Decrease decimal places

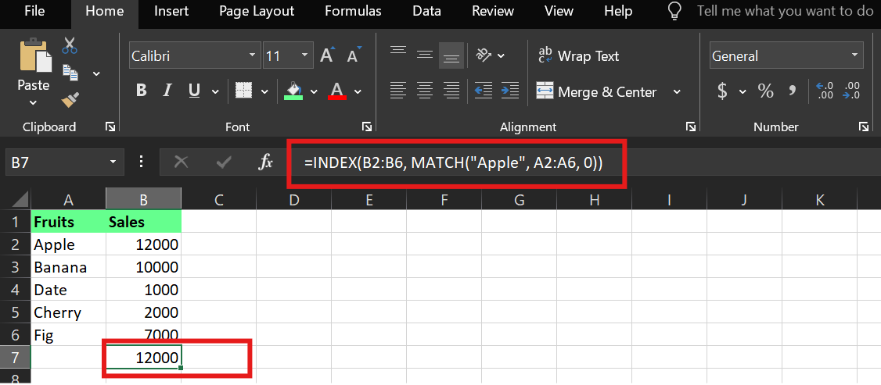(x=852, y=91)
